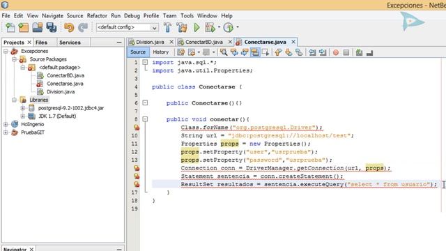This screenshot has width=446, height=251.
Task: Collapse the conectar method fold on line 8
Action: click(145, 119)
